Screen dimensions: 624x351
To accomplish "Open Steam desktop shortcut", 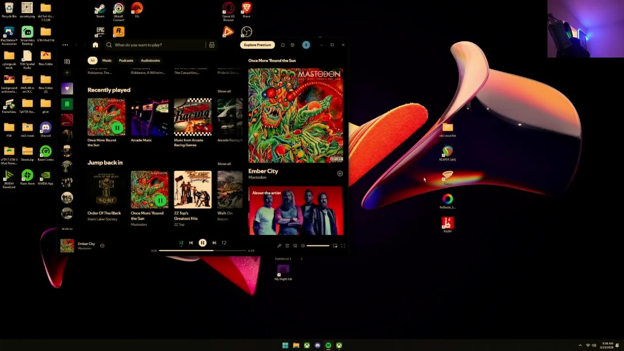I will [100, 11].
